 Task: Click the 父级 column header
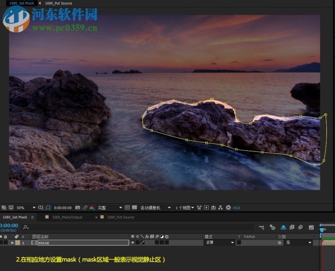pyautogui.click(x=282, y=236)
